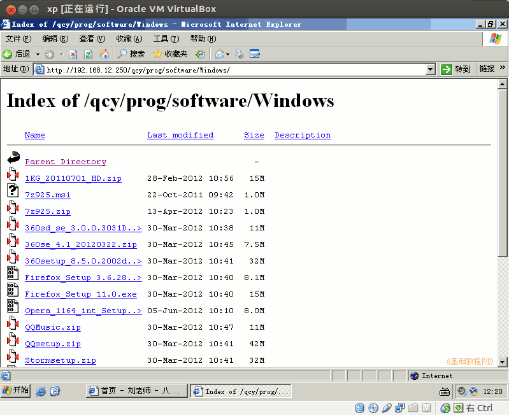The height and width of the screenshot is (415, 509).
Task: Click the Print icon in toolbar
Action: [x=240, y=54]
